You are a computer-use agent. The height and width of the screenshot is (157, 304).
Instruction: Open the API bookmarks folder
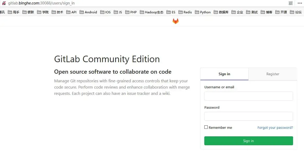(71, 12)
